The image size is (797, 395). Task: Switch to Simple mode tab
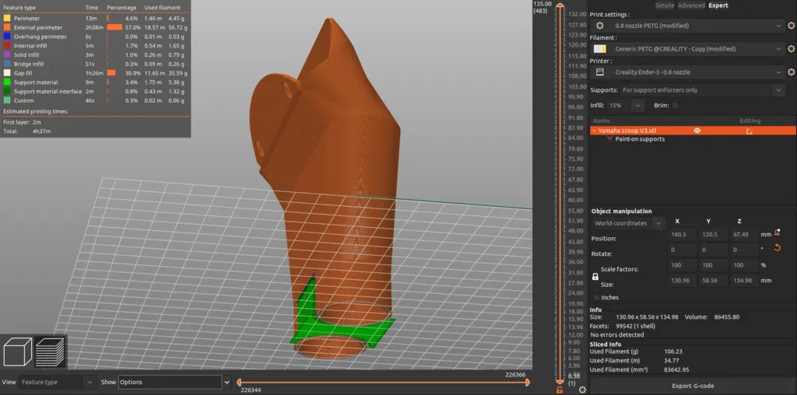point(665,5)
